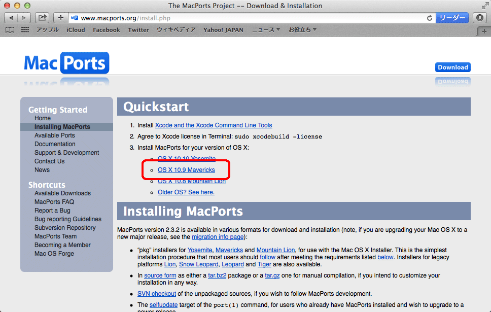
Task: Click the MacPorts site favicon in address bar
Action: point(74,18)
